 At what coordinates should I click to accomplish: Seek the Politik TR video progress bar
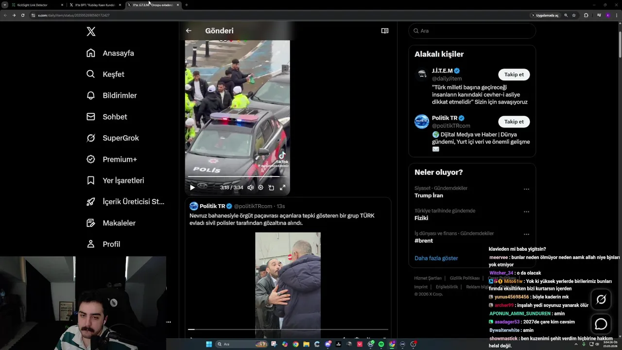pos(288,330)
